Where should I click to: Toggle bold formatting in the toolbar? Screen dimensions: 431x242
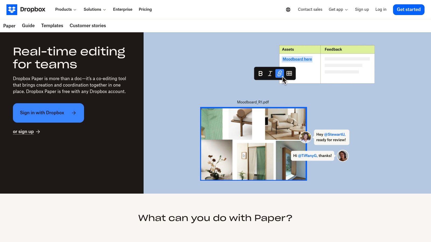point(260,73)
